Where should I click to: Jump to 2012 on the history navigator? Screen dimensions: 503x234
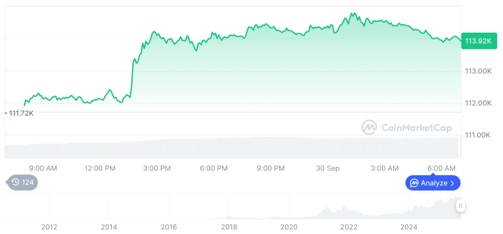click(x=49, y=227)
